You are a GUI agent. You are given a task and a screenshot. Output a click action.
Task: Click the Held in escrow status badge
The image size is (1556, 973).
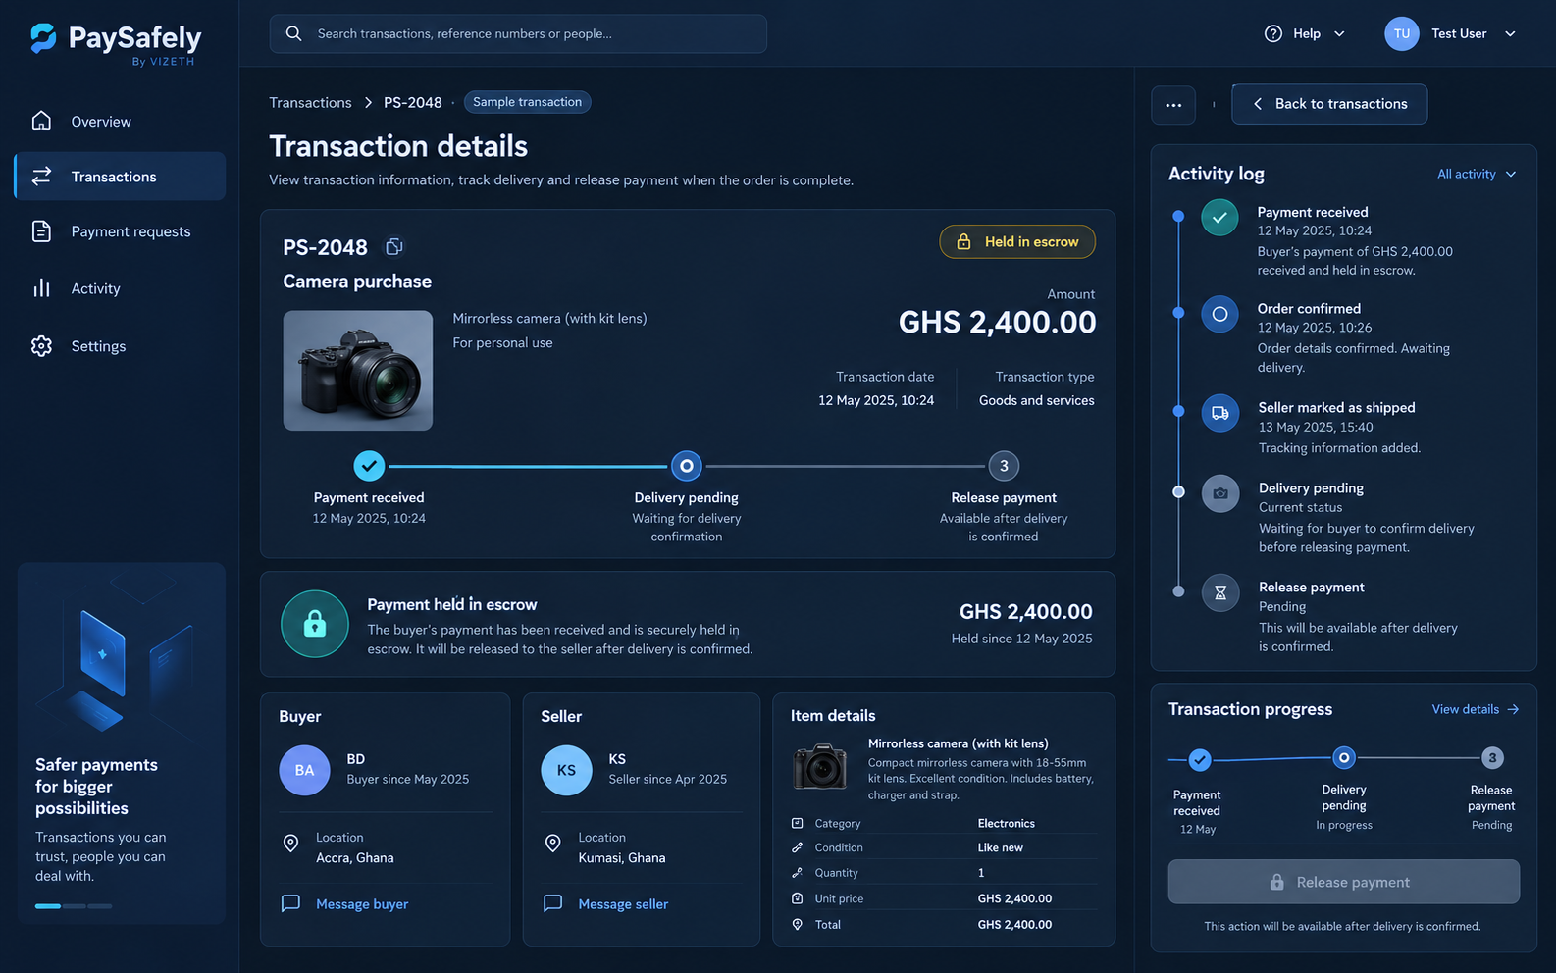(x=1017, y=241)
